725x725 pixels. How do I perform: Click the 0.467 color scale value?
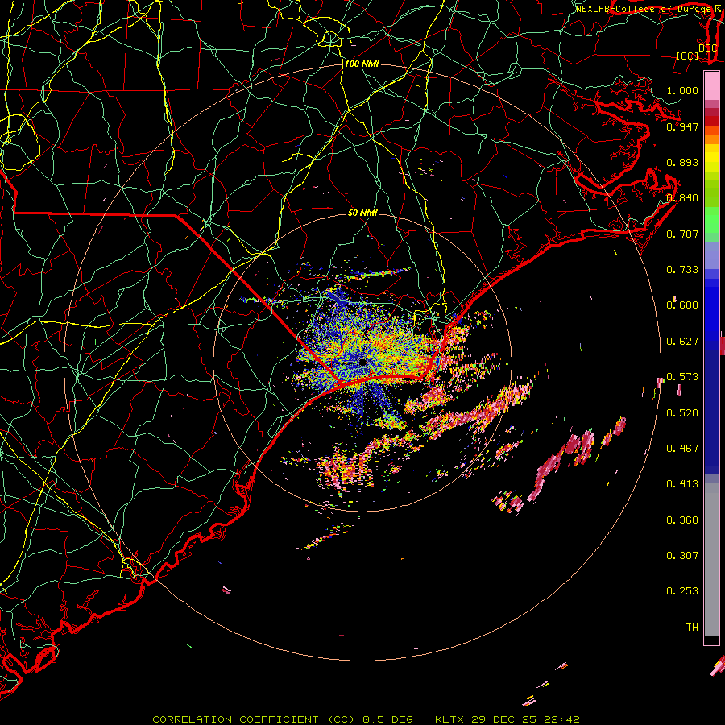click(x=682, y=449)
